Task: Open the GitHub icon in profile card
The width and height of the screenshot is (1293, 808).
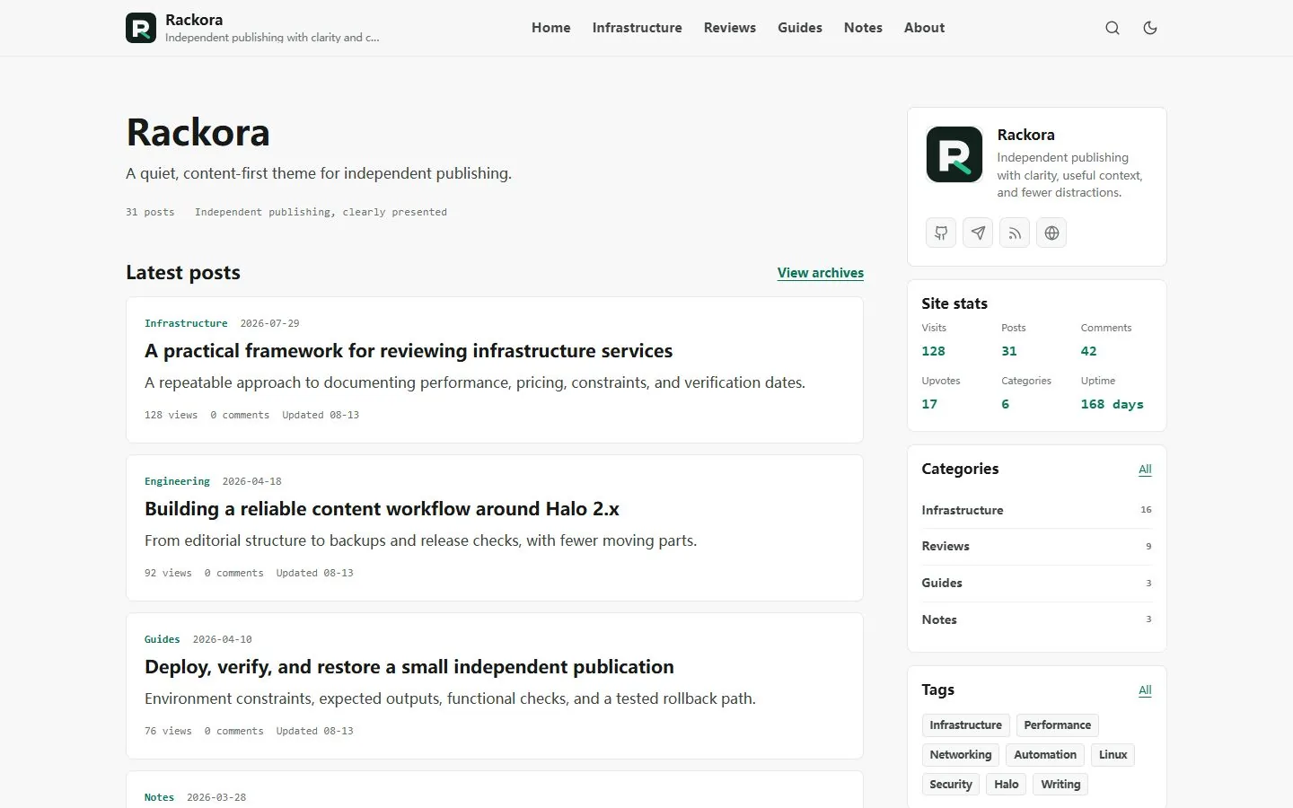Action: pyautogui.click(x=941, y=233)
